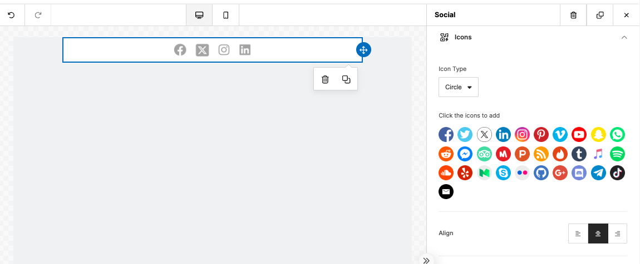Click the Social panel header trash icon
The width and height of the screenshot is (640, 264).
click(x=573, y=15)
